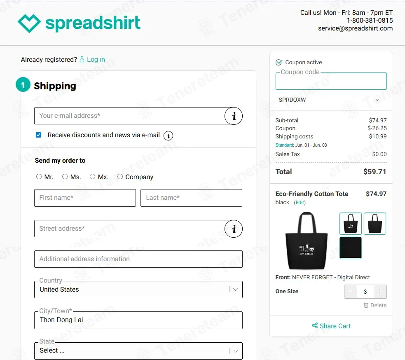Select the tote thumbnail with printed design
The width and height of the screenshot is (405, 360).
pos(351,224)
